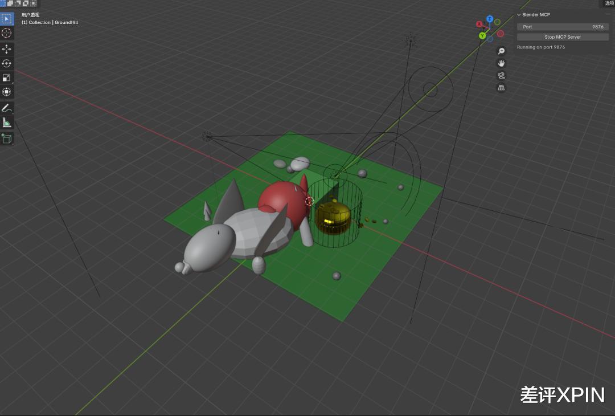Click the hollow red negative X gizmo circle
Image resolution: width=615 pixels, height=416 pixels.
501,34
